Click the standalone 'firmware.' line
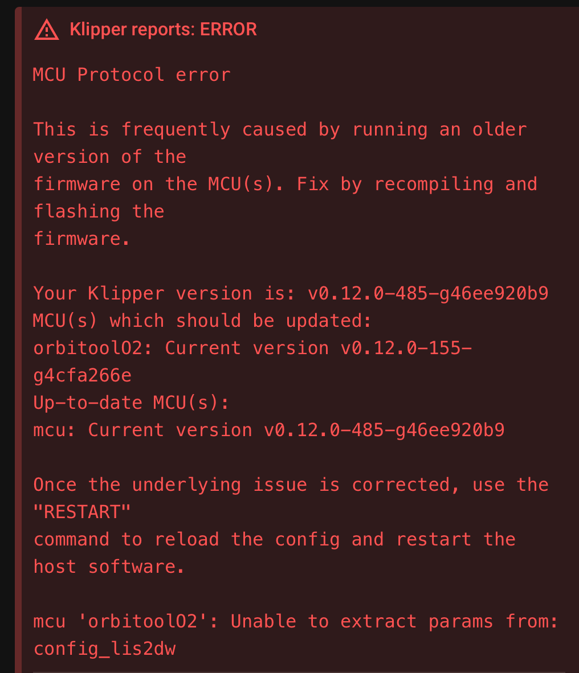Viewport: 579px width, 673px height. tap(81, 239)
